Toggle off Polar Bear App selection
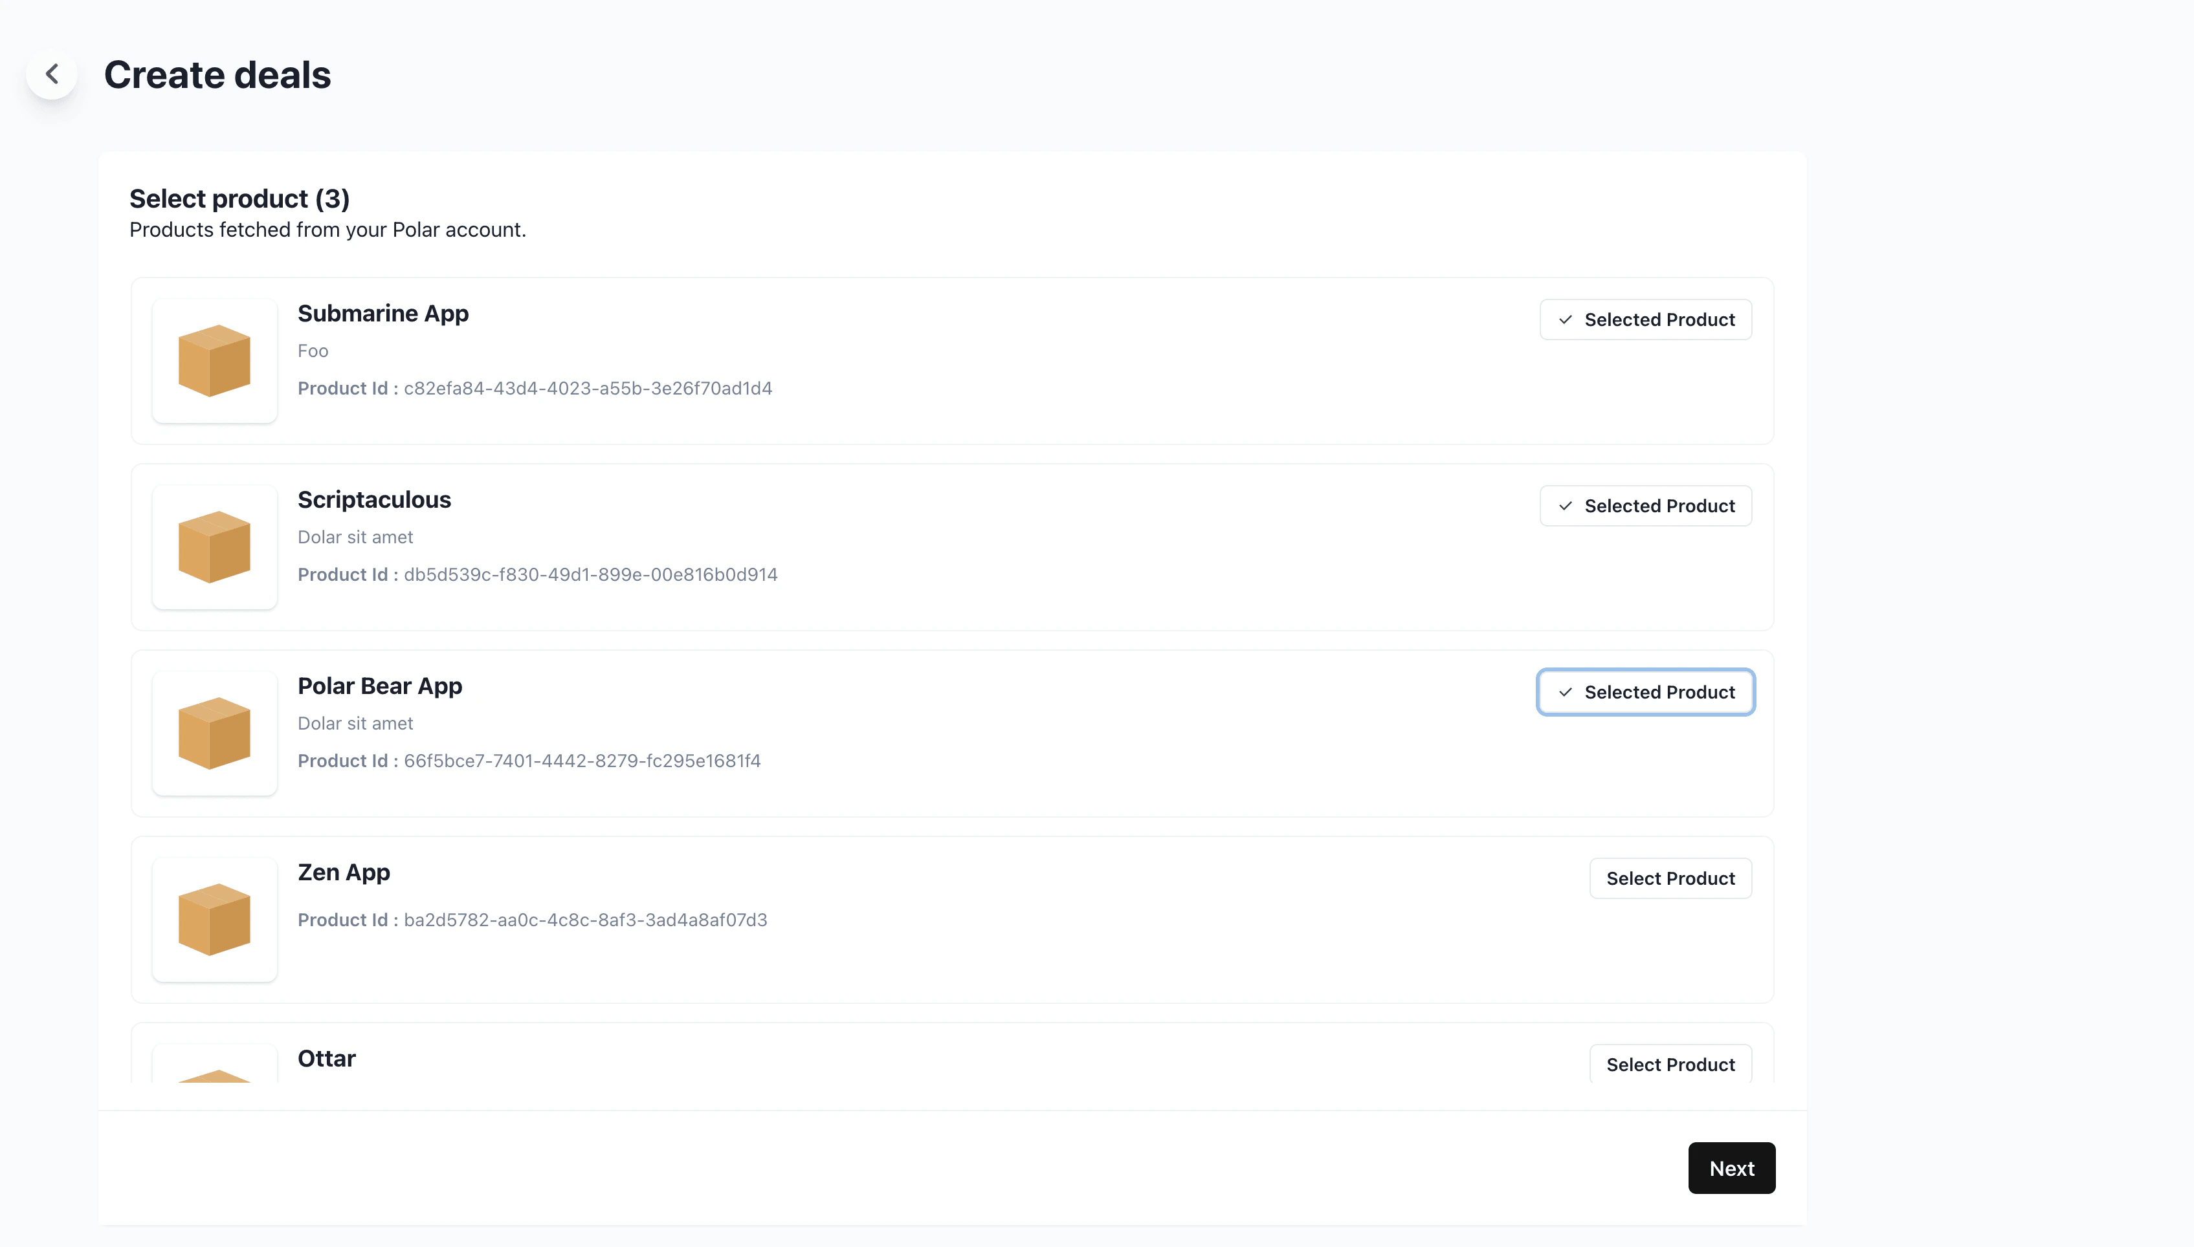The image size is (2194, 1247). point(1645,692)
